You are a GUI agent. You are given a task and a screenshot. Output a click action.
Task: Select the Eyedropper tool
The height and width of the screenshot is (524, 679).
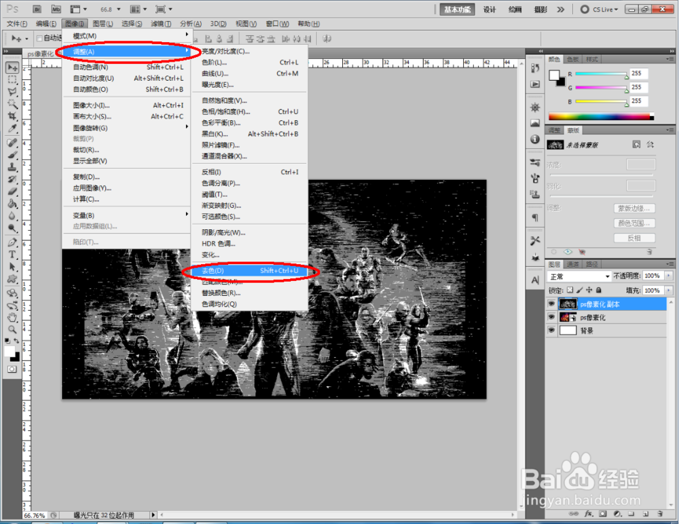coord(12,128)
